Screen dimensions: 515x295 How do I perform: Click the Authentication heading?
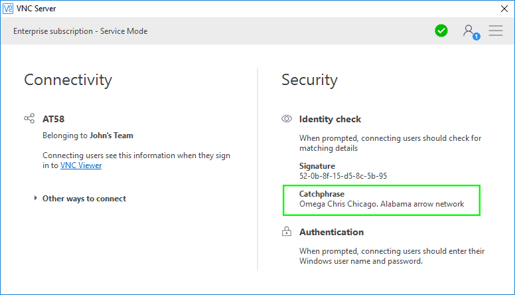coord(331,232)
